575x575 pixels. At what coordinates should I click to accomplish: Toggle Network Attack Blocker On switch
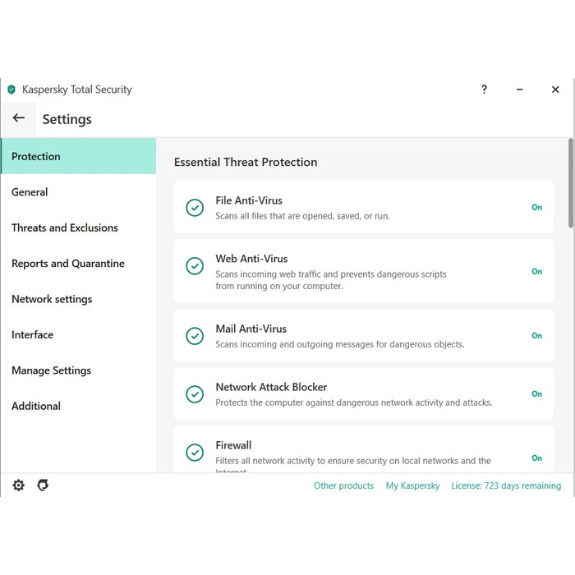pos(536,393)
